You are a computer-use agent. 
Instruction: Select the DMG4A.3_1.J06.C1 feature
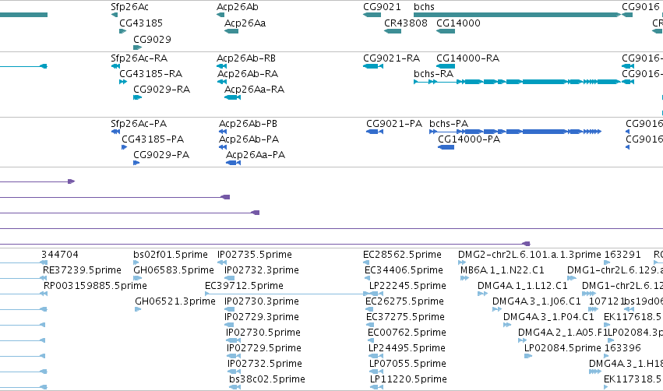point(497,309)
